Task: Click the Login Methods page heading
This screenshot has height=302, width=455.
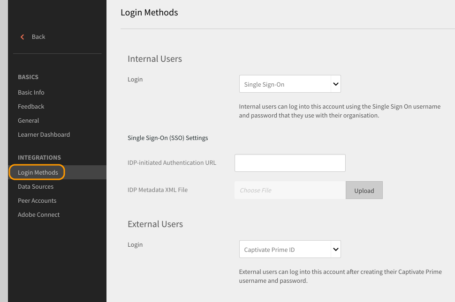Action: [149, 13]
